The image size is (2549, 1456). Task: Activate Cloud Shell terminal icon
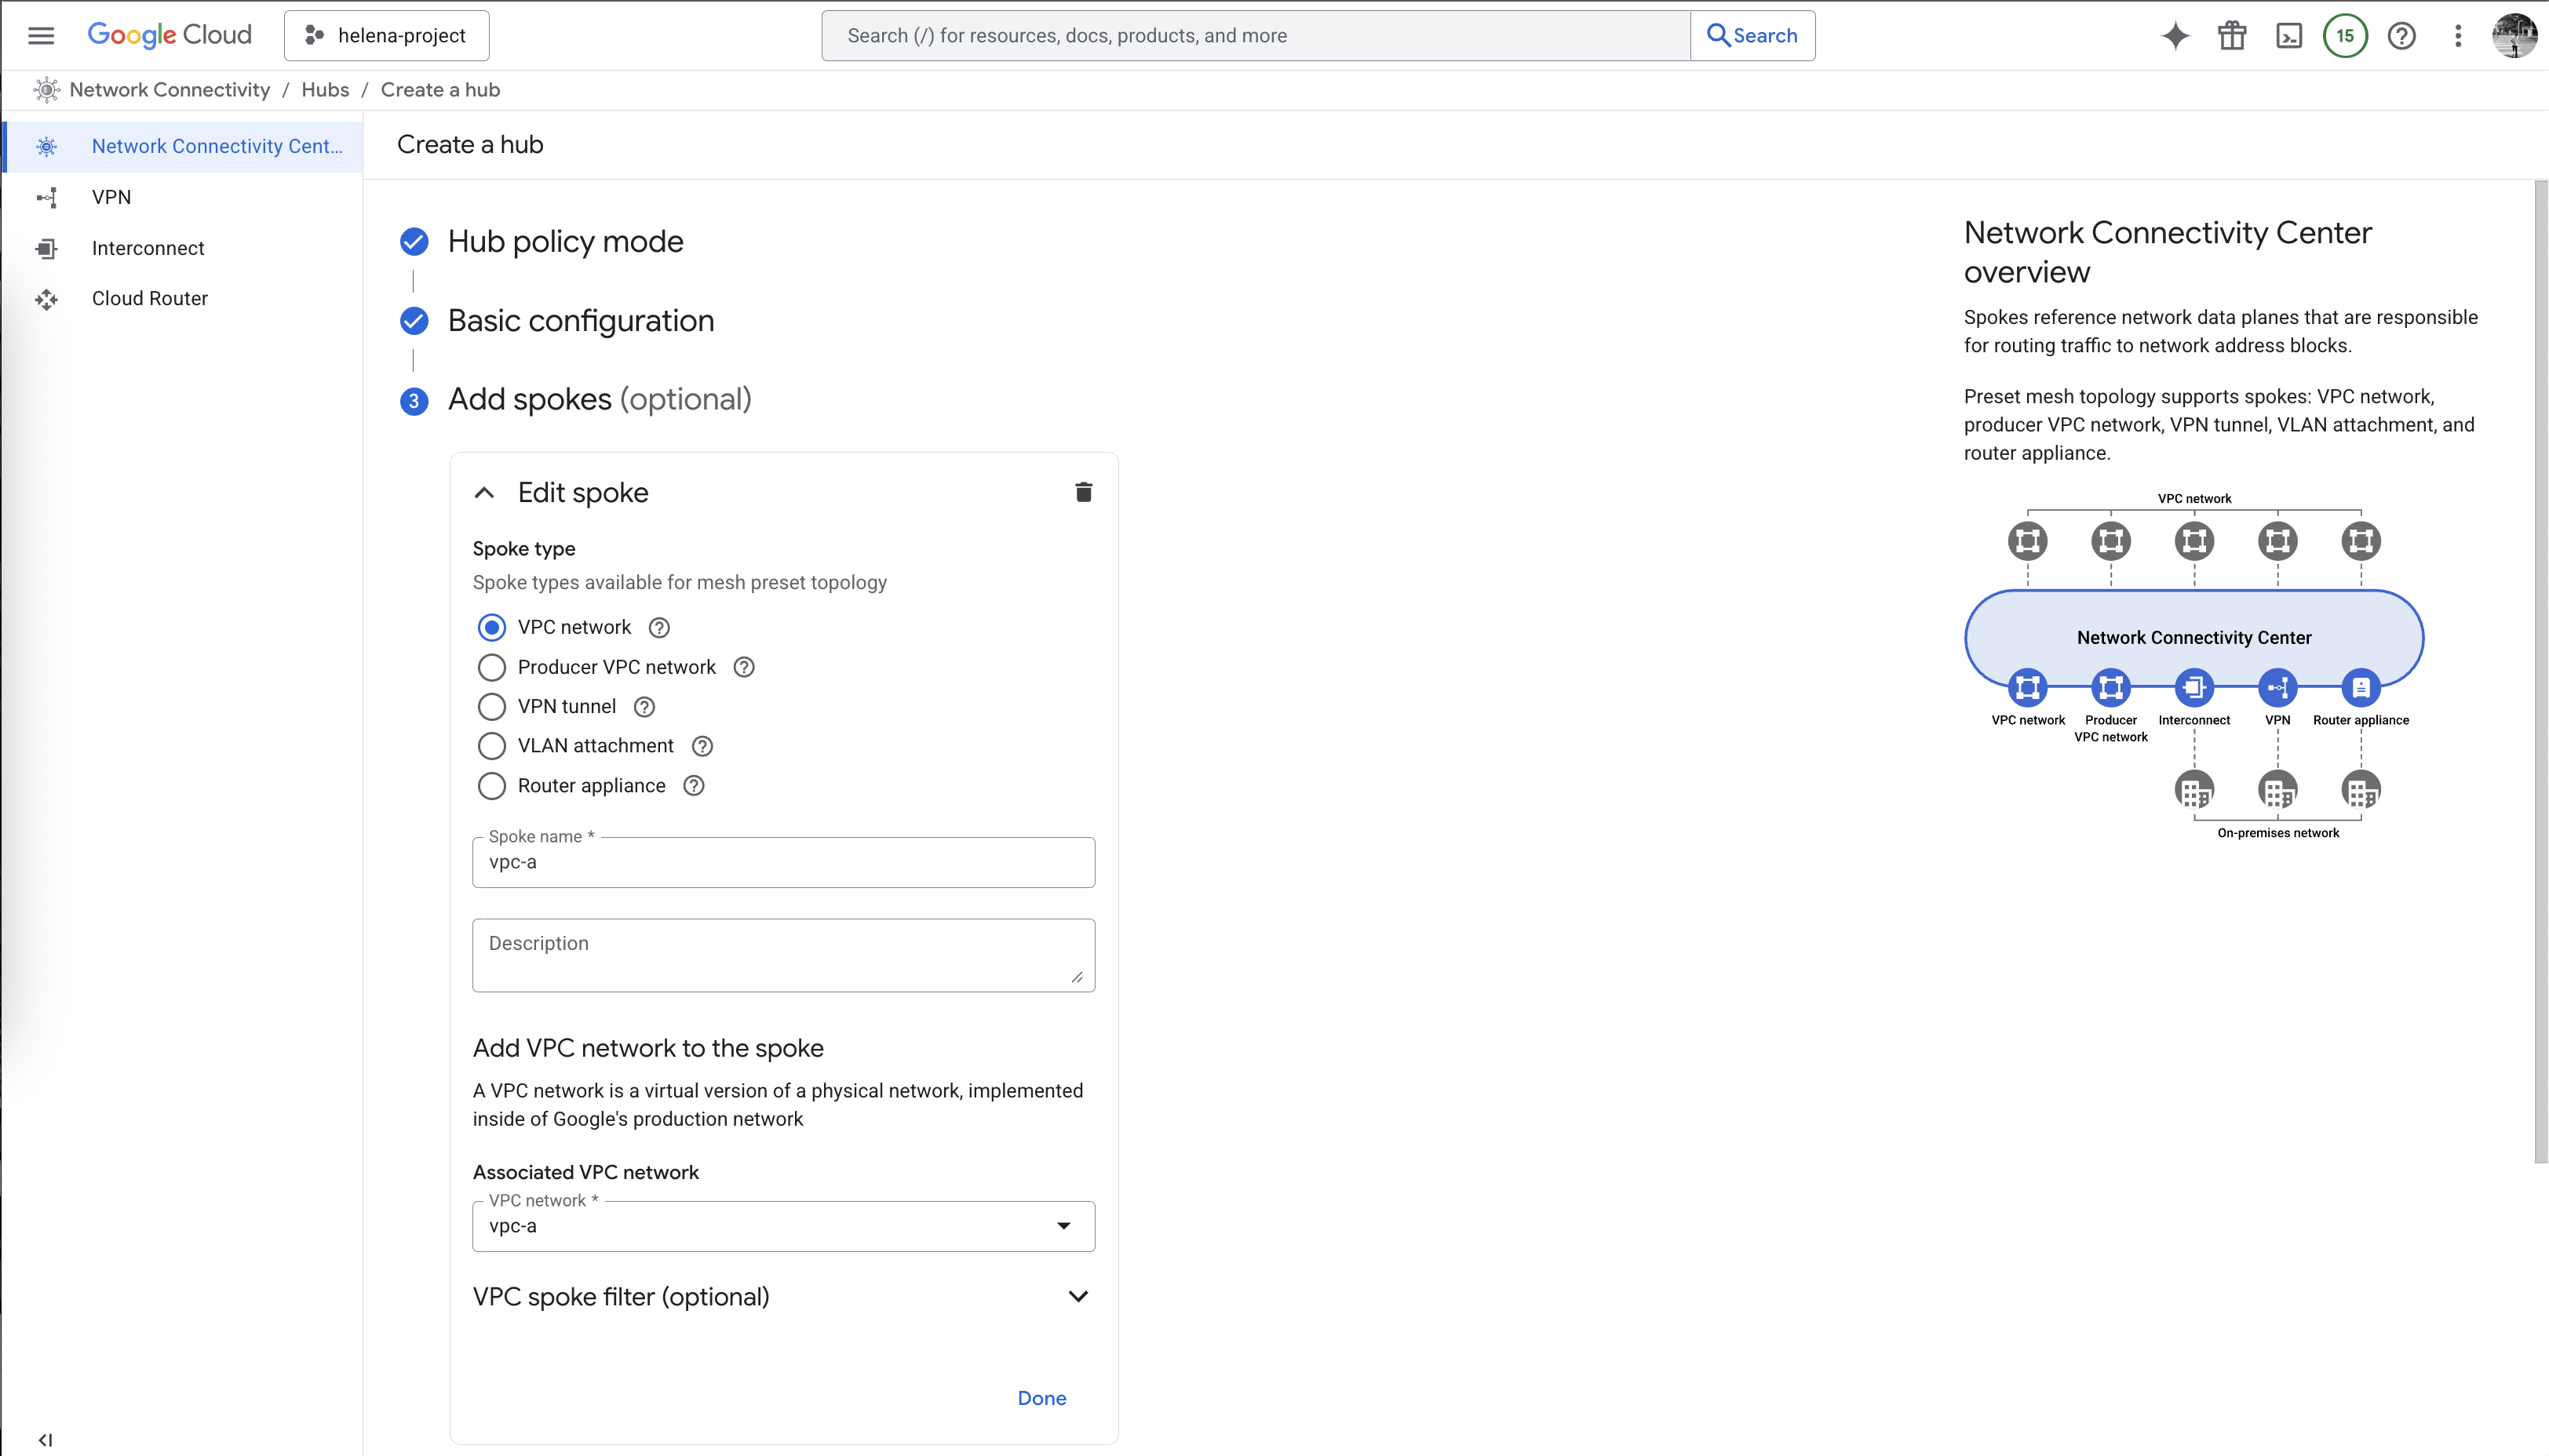coord(2289,36)
